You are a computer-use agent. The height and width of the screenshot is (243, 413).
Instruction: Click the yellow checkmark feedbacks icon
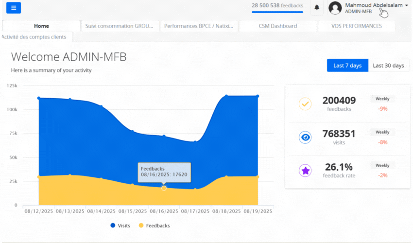pyautogui.click(x=305, y=104)
